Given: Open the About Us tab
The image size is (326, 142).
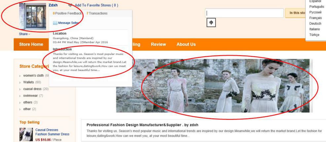Looking at the screenshot, I should 186,44.
